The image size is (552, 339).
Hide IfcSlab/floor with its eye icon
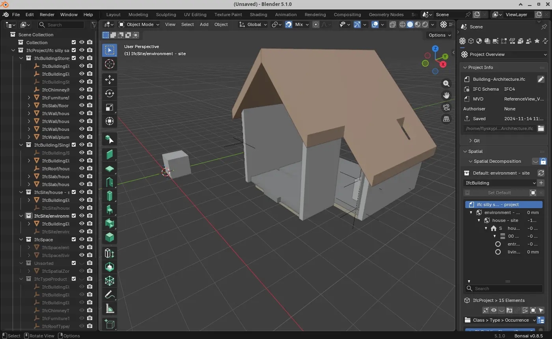pos(82,106)
